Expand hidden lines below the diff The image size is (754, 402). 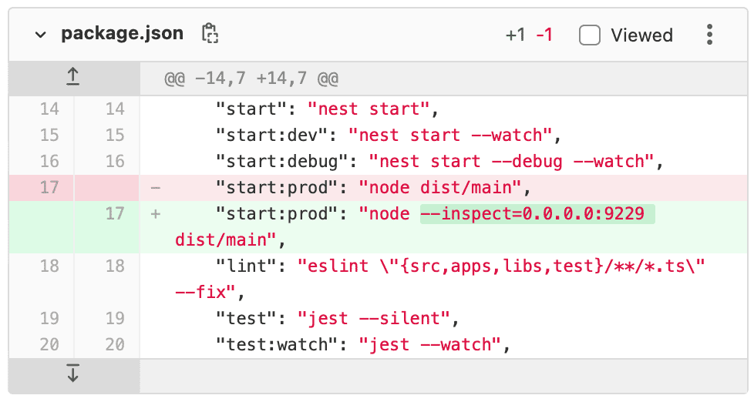coord(73,375)
